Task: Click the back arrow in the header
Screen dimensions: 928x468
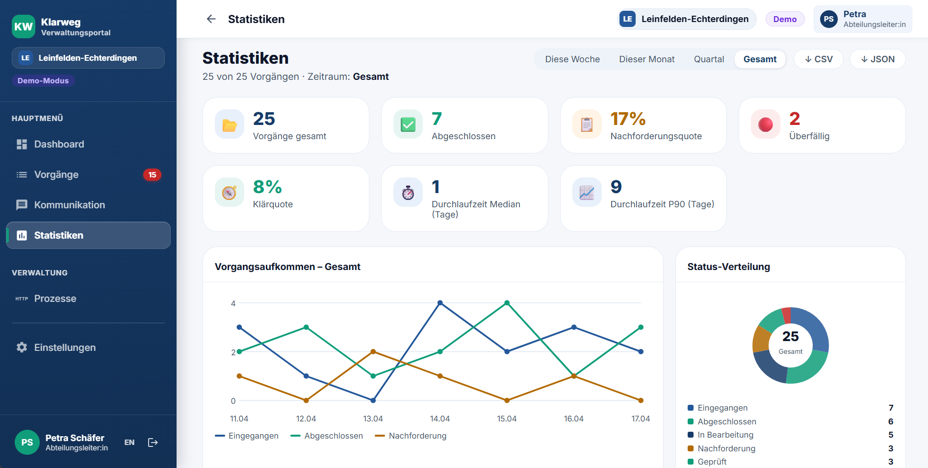Action: point(211,19)
